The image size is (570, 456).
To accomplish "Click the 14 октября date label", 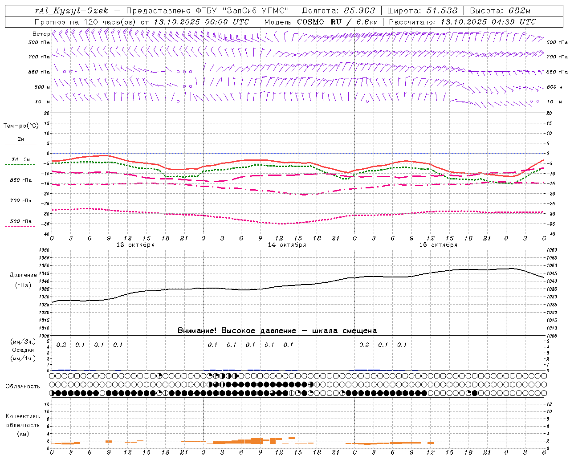I will (x=287, y=244).
